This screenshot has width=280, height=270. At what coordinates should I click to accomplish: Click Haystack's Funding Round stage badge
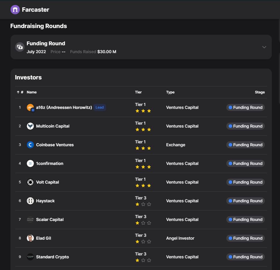(245, 201)
